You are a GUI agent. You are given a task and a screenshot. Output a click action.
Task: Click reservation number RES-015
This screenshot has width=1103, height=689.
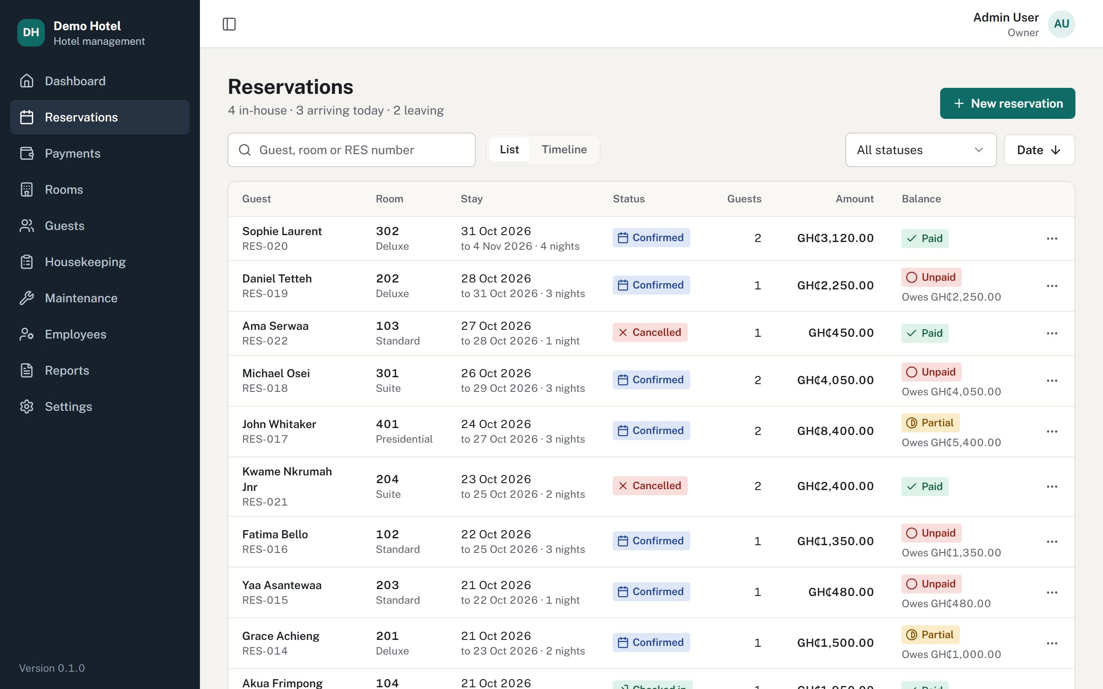[265, 600]
